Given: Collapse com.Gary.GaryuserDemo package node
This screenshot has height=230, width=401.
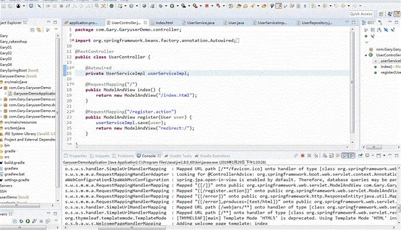Looking at the screenshot, I should tap(1, 88).
